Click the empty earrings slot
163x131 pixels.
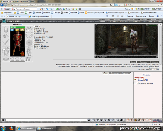pos(29,27)
